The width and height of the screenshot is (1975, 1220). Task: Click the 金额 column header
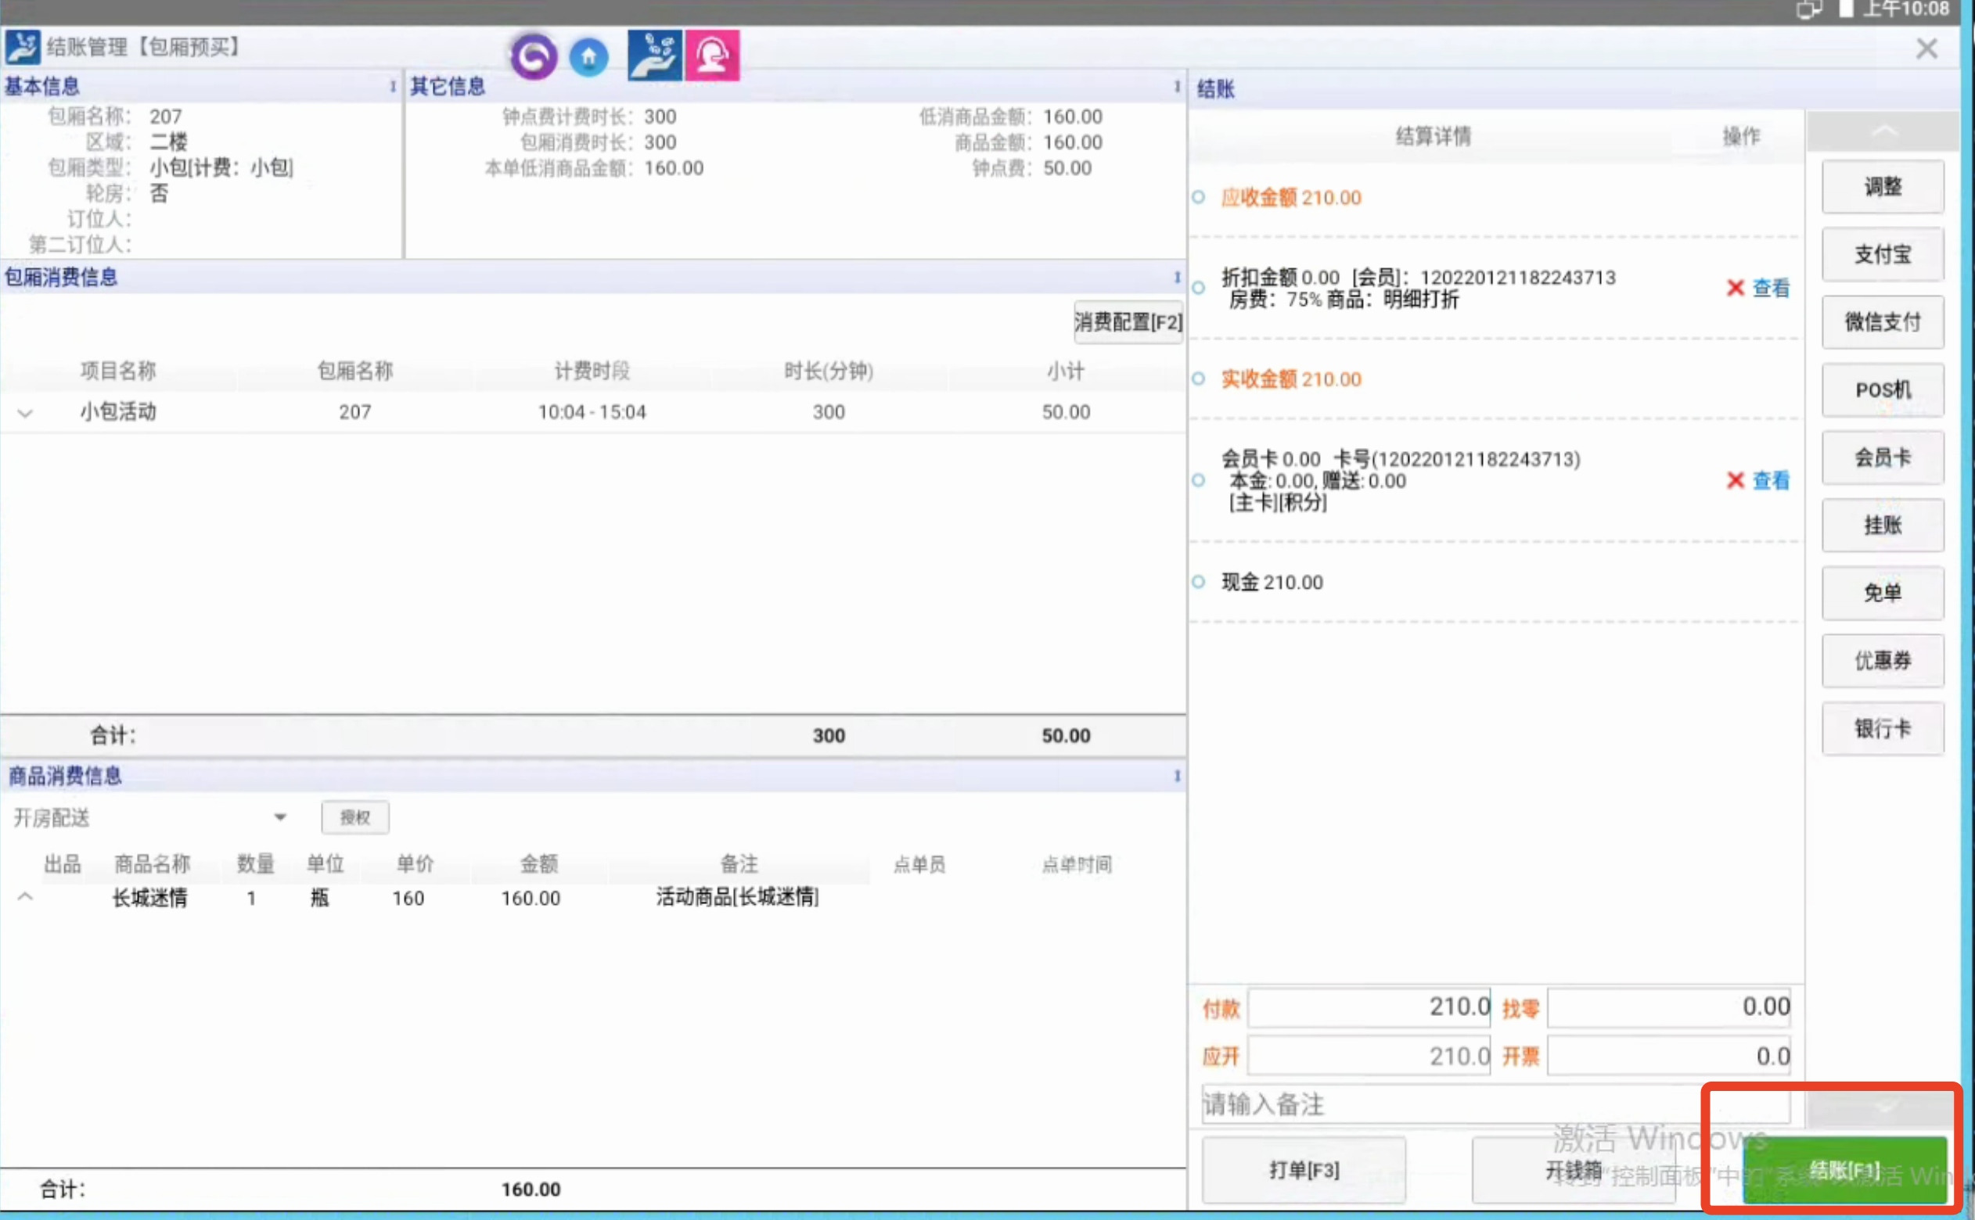click(x=538, y=865)
